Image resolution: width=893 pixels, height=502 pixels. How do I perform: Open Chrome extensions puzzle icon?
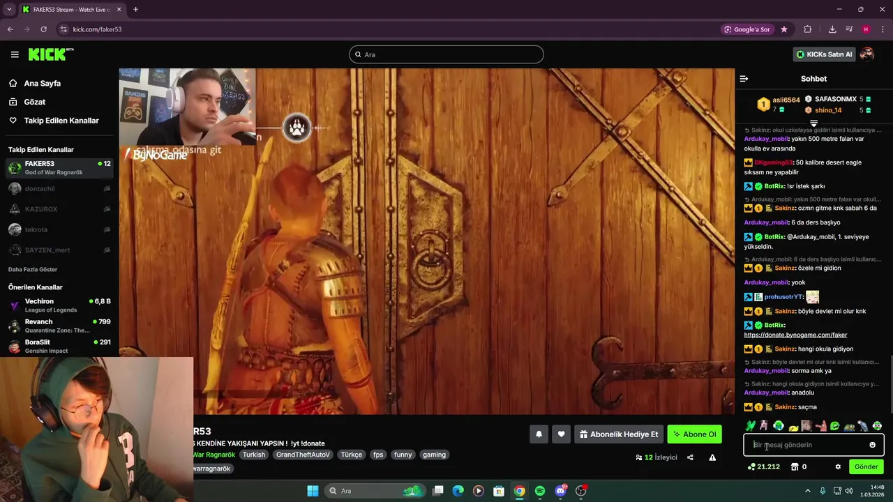tap(808, 29)
